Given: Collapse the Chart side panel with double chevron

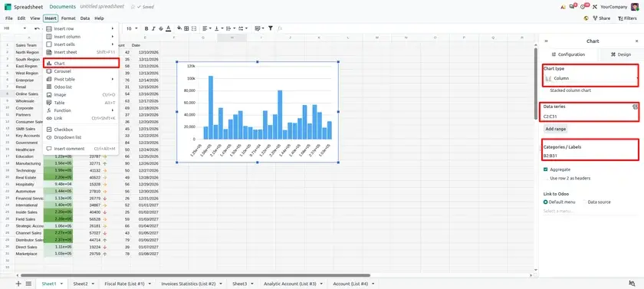Looking at the screenshot, I should pos(546,41).
